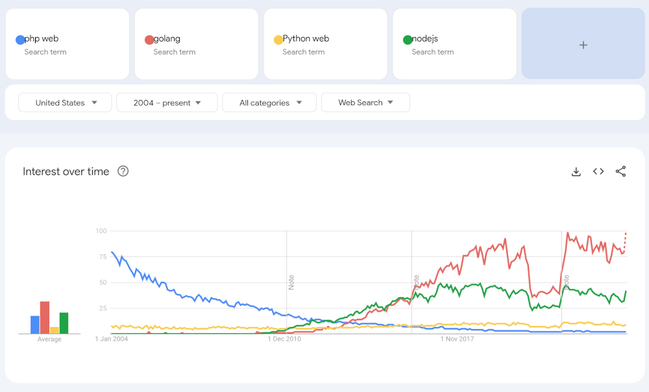Add a new comparison term
The height and width of the screenshot is (392, 649).
(x=583, y=44)
